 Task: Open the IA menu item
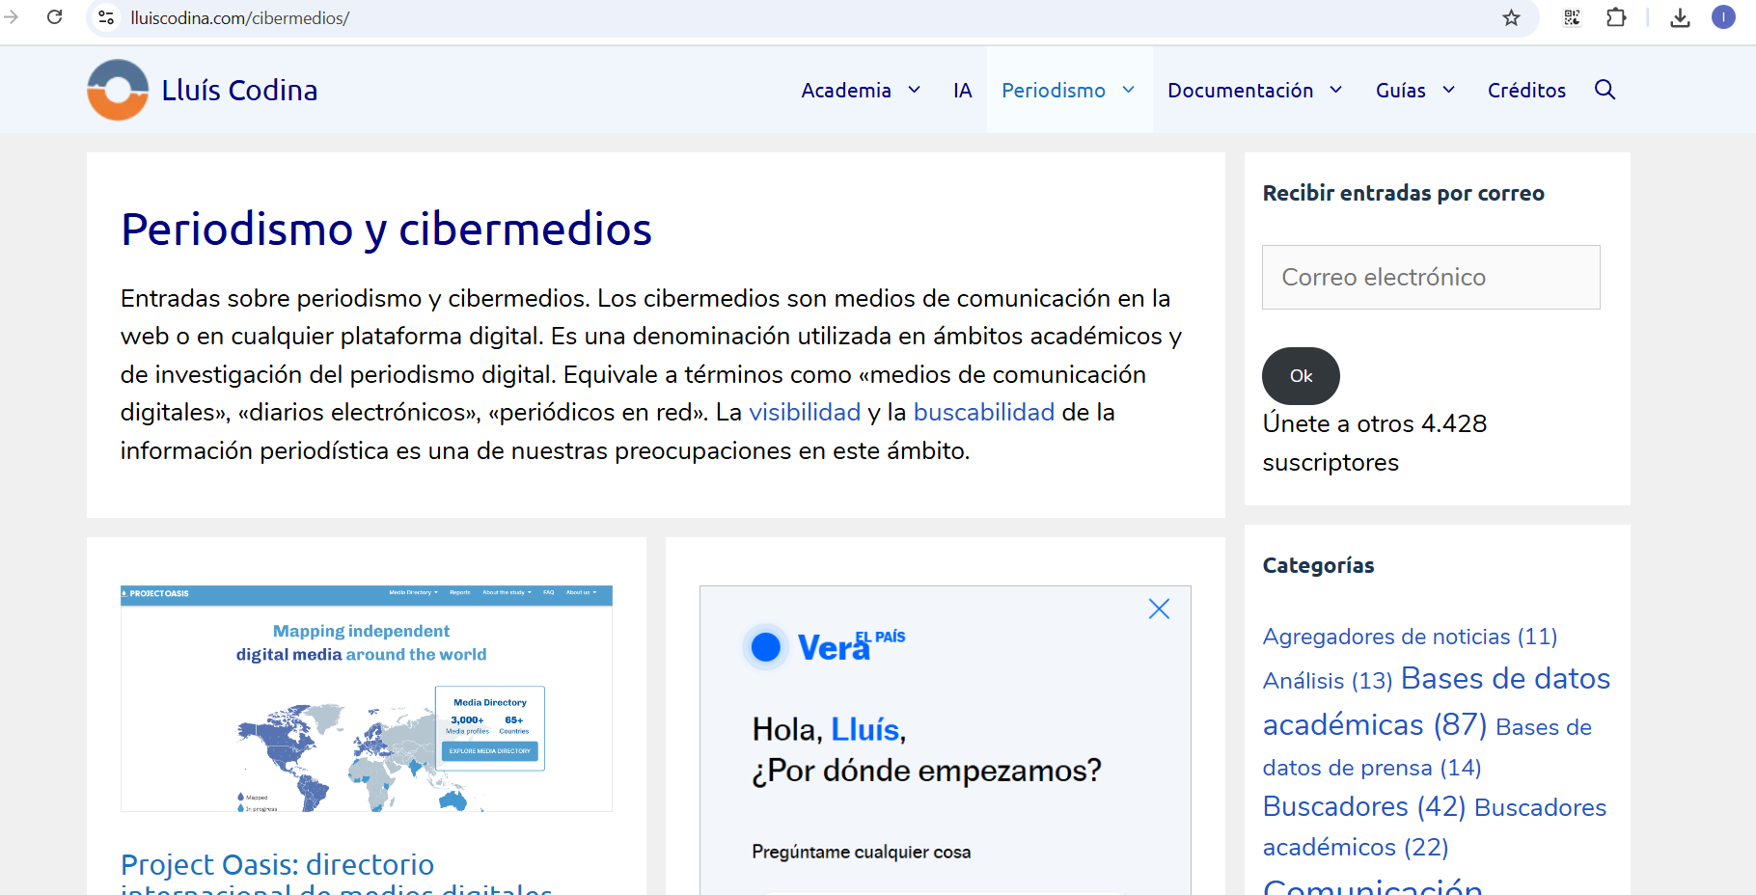pyautogui.click(x=962, y=90)
